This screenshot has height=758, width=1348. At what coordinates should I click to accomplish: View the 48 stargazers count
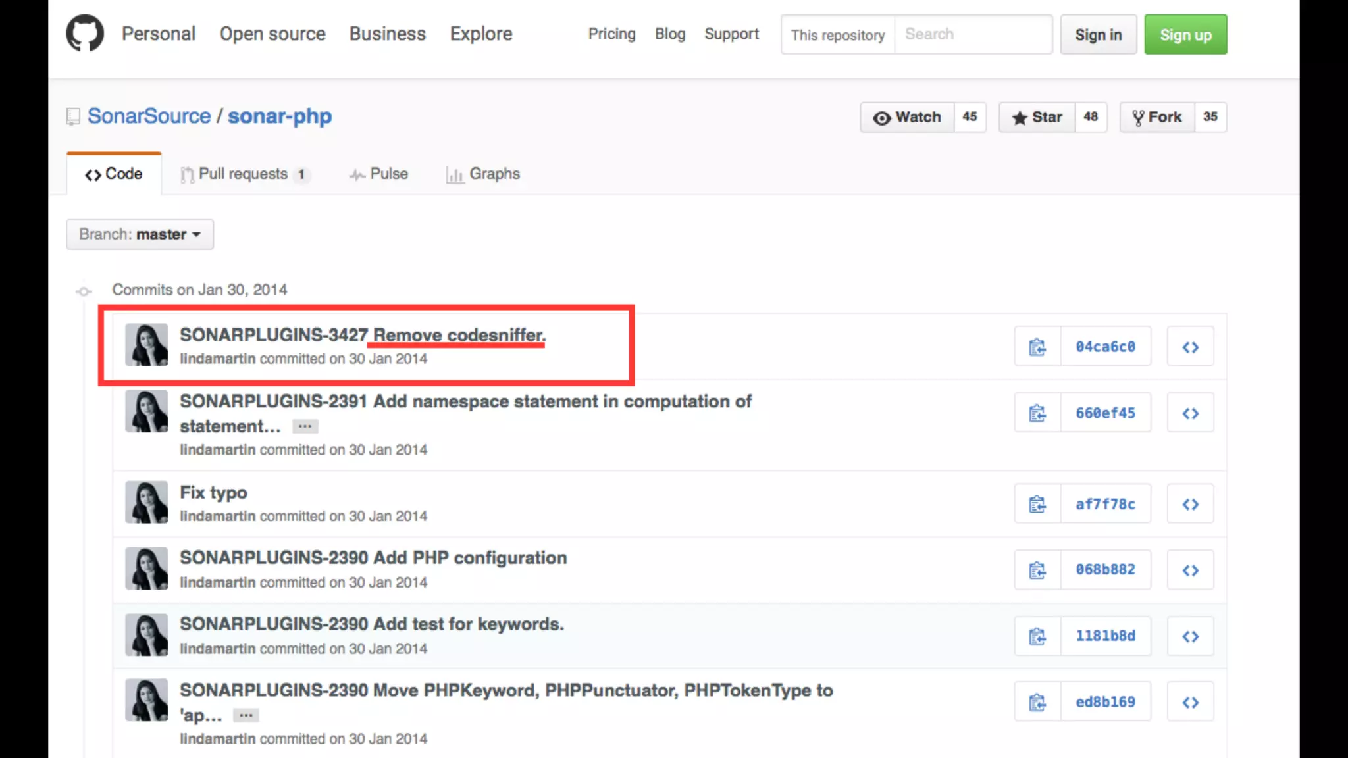(1091, 117)
